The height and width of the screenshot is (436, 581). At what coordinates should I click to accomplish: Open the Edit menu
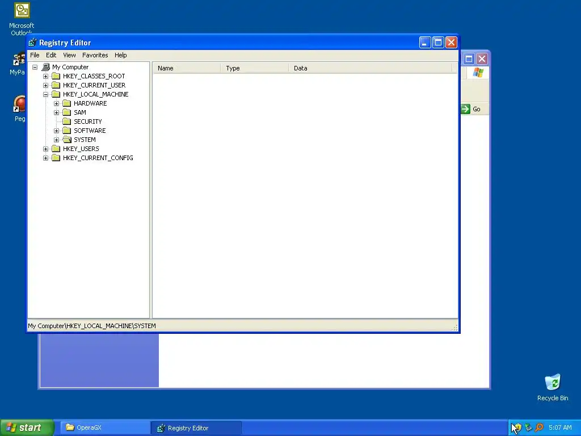[x=51, y=55]
